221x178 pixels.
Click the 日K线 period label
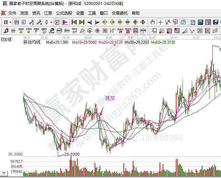tap(6, 40)
